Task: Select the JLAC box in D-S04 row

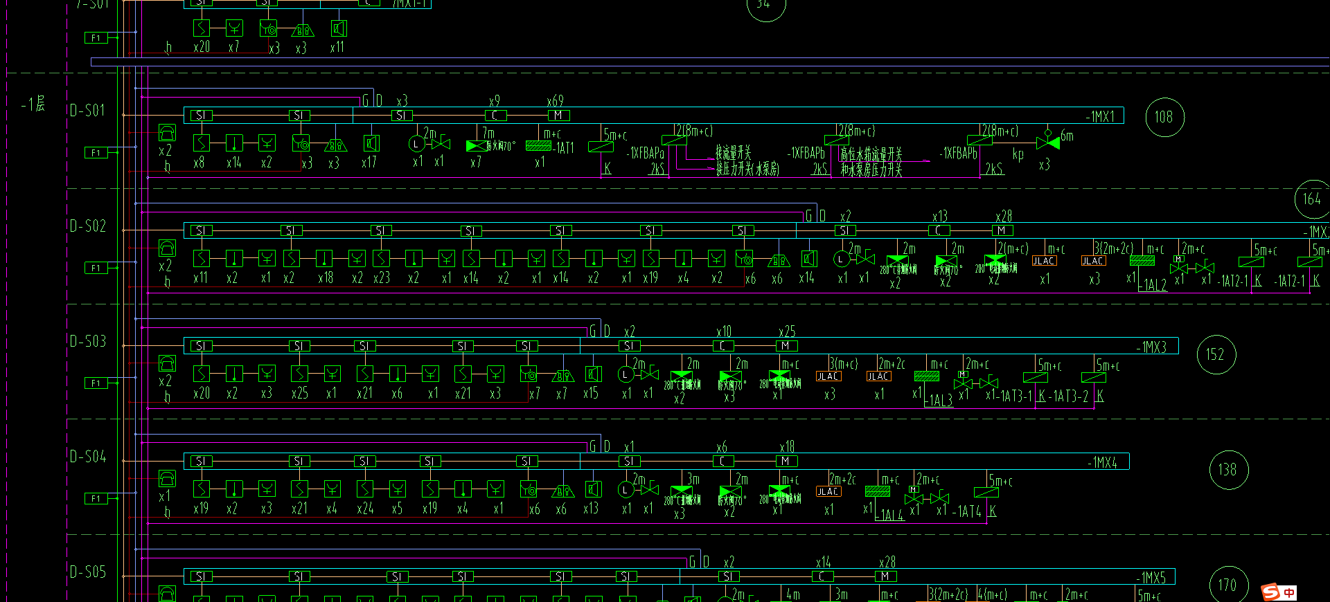Action: click(x=828, y=492)
